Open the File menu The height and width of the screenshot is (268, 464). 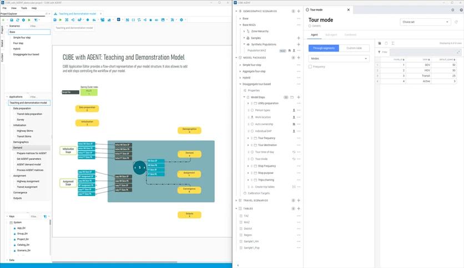pos(4,8)
